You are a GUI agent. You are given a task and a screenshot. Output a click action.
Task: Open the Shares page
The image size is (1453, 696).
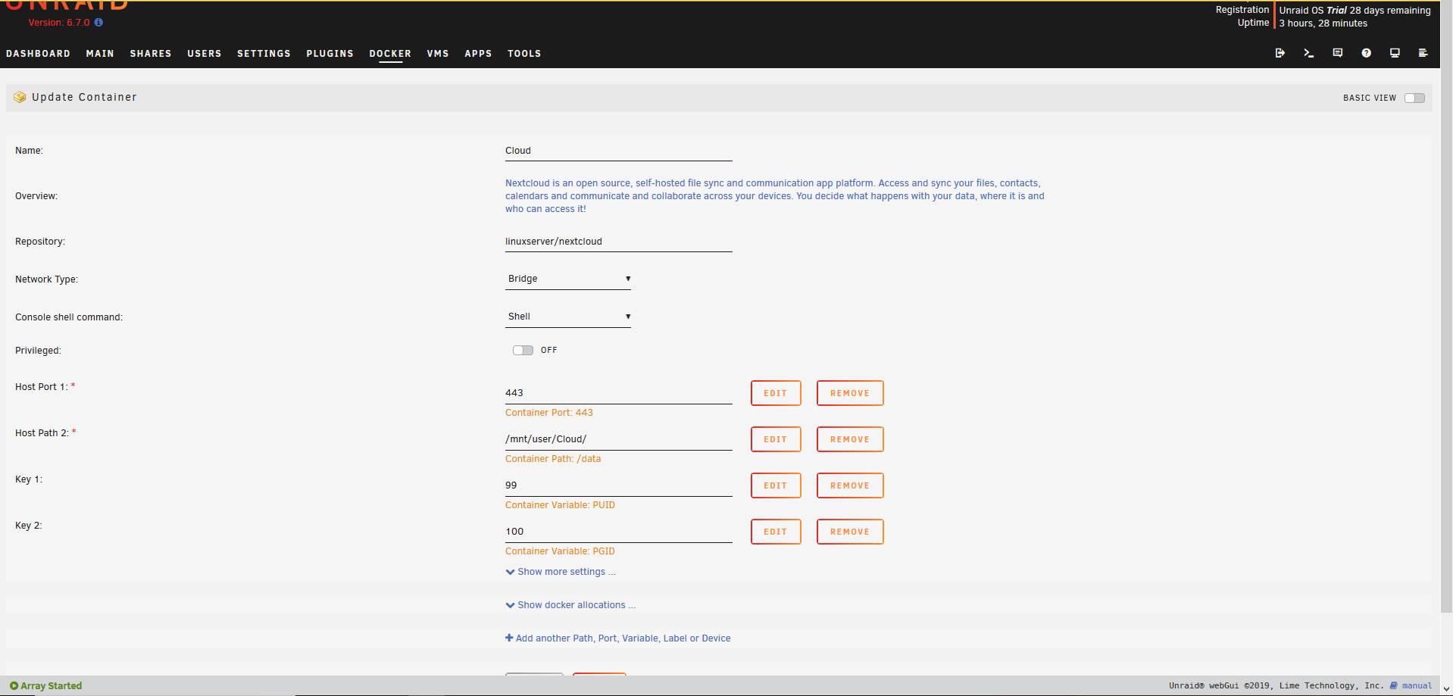(x=151, y=54)
